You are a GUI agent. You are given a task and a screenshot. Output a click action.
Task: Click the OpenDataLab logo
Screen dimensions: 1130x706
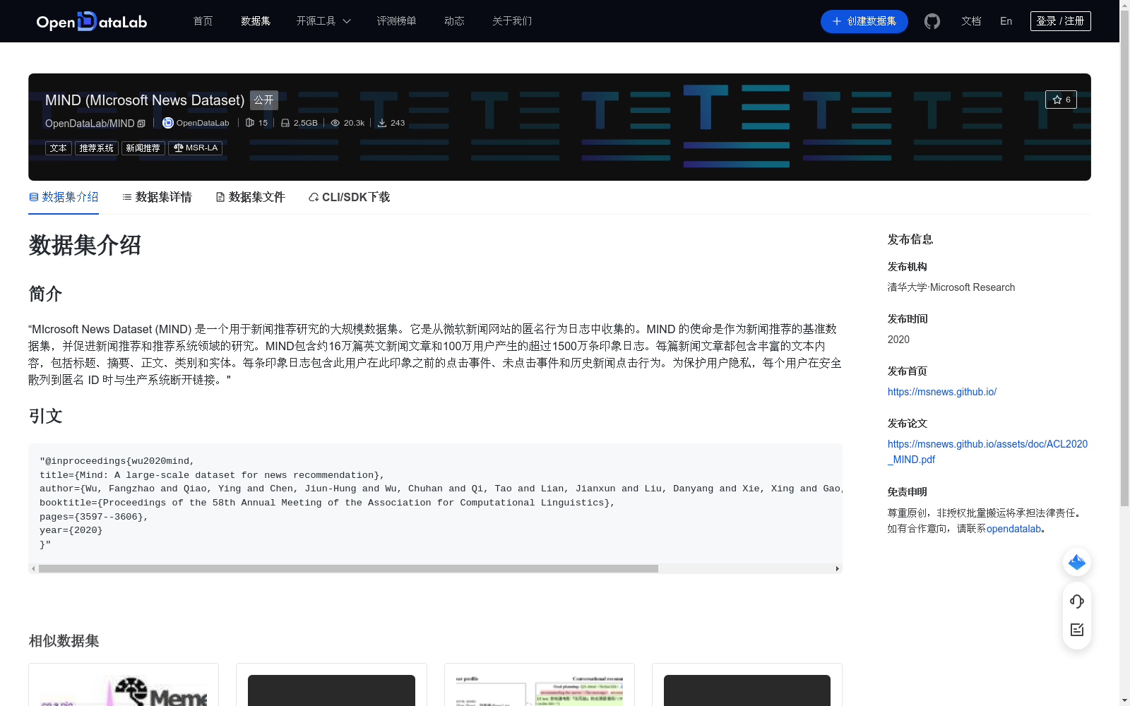[x=92, y=21]
